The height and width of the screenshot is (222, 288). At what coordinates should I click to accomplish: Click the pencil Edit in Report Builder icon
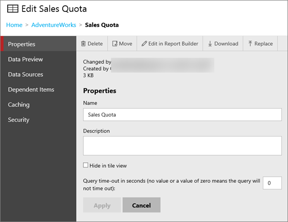144,43
